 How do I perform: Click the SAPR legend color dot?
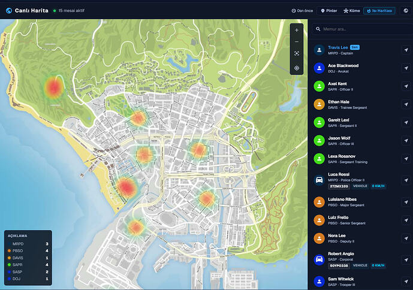(9, 265)
